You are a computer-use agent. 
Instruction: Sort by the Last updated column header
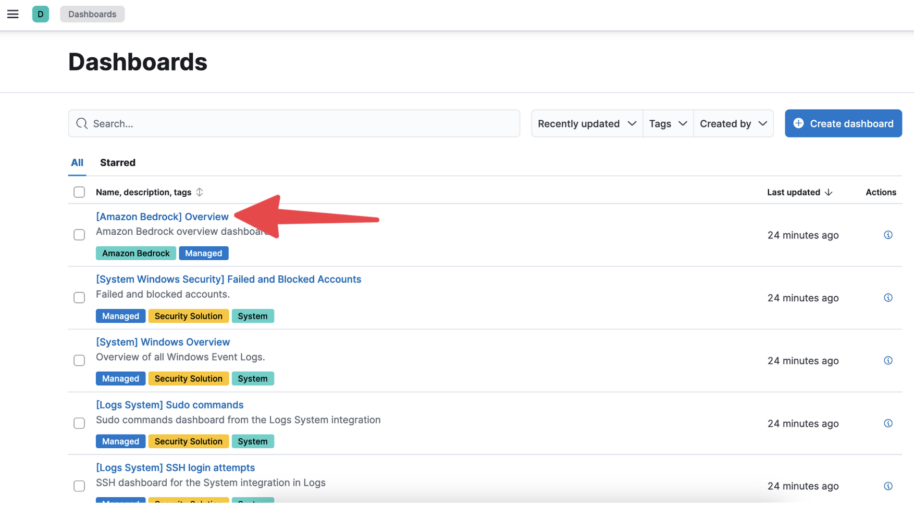point(793,192)
